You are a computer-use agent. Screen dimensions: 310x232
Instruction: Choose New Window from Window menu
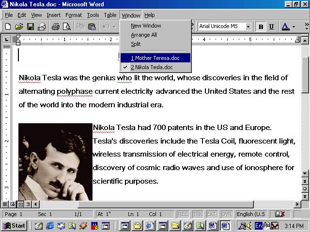pyautogui.click(x=155, y=26)
